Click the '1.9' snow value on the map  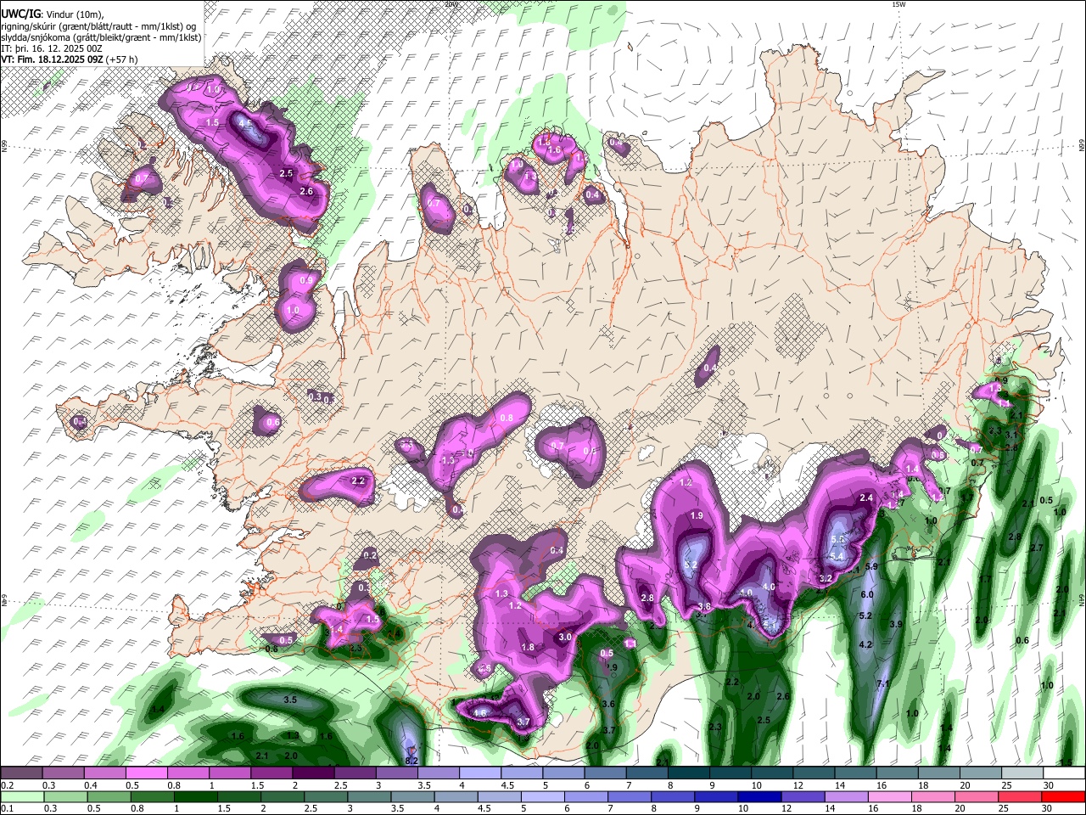pos(697,515)
